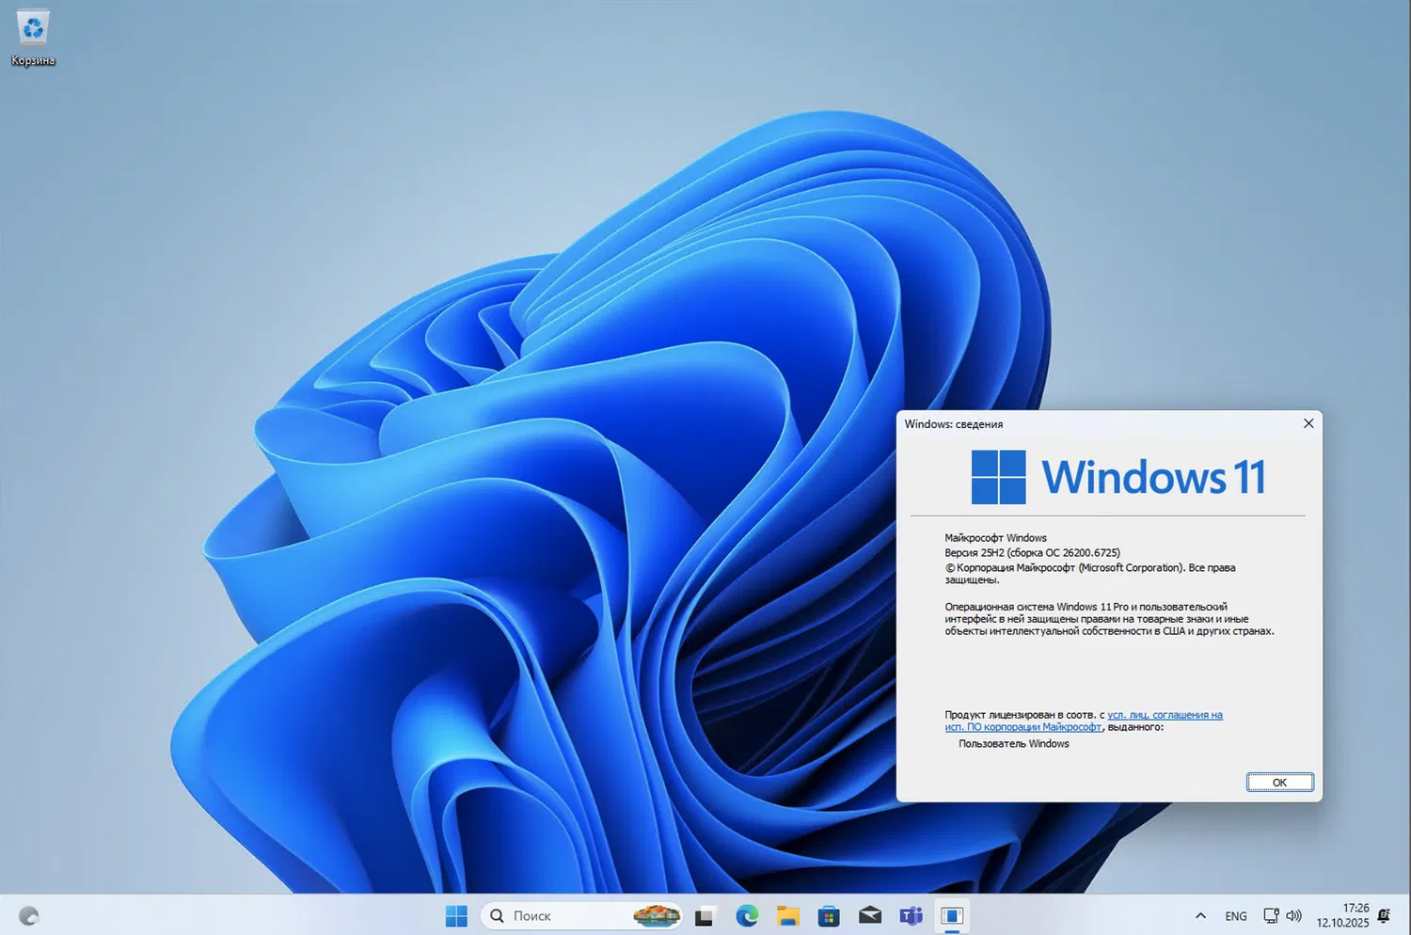Launch Microsoft Teams from the taskbar
1411x935 pixels.
pos(911,915)
